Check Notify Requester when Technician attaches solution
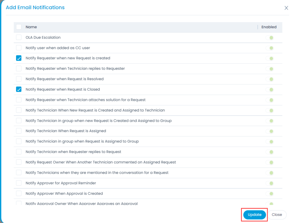The height and width of the screenshot is (223, 293). (x=19, y=100)
